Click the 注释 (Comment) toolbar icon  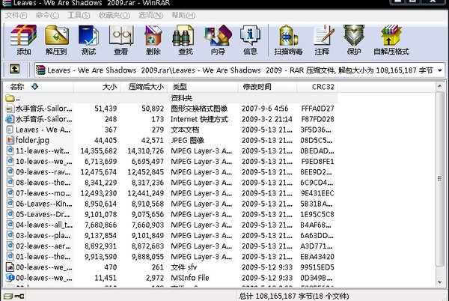(323, 35)
